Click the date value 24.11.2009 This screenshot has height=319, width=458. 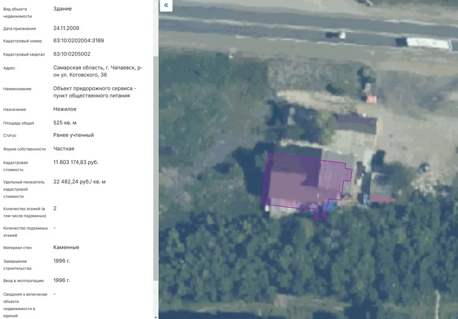point(66,28)
